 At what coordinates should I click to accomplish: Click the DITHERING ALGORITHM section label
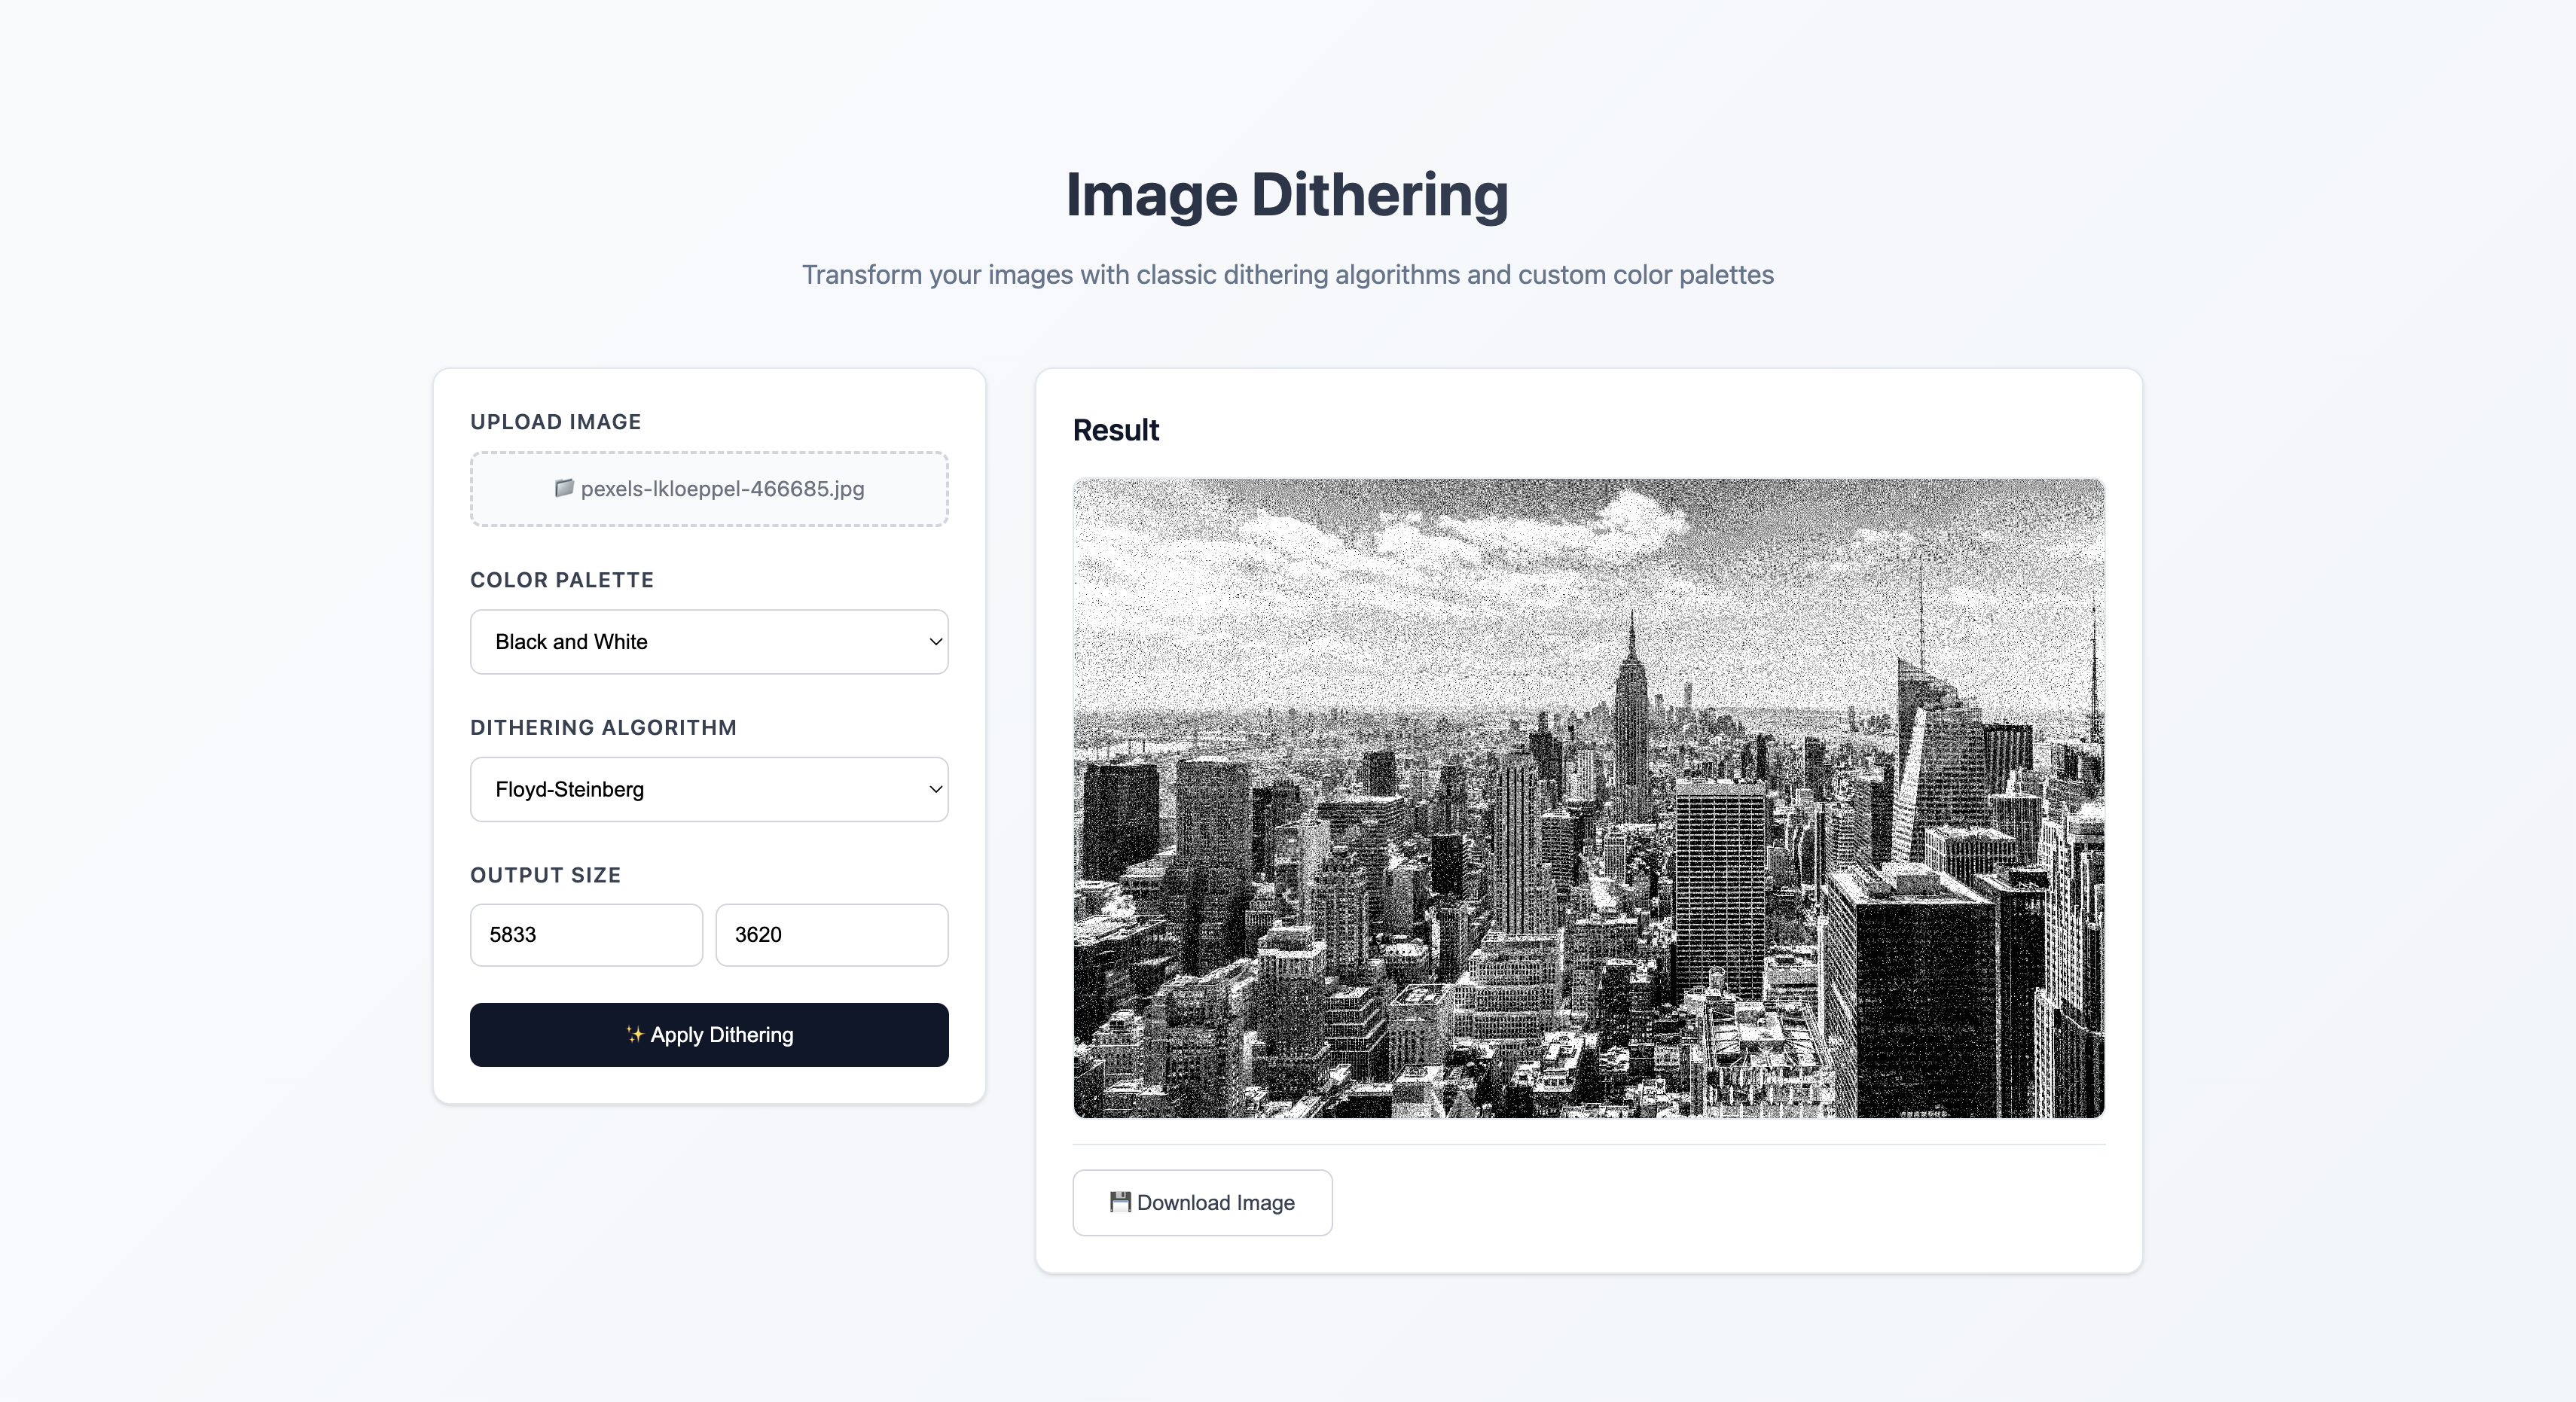coord(604,727)
